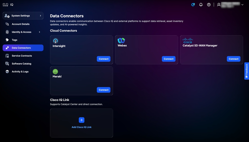Click the Intersight card title
The image size is (249, 142).
point(59,46)
